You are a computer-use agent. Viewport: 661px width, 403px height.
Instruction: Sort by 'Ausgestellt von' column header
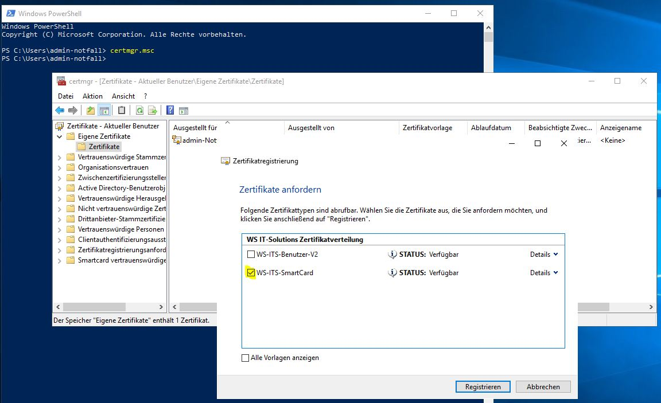click(341, 128)
